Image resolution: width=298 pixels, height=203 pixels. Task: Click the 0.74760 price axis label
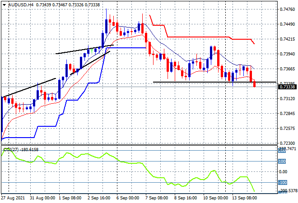(287, 9)
